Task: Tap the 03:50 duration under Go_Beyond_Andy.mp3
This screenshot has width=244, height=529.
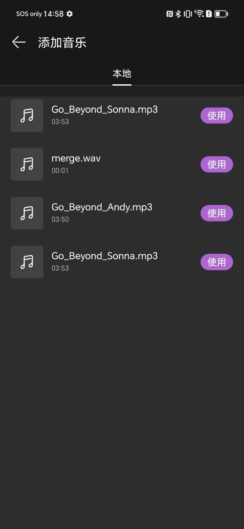Action: 60,219
